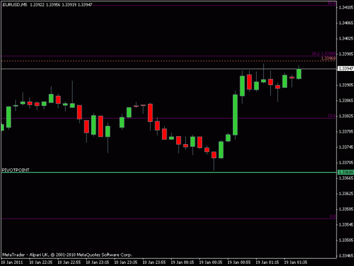Click the 38.2 1.33980 Fibonacci label
This screenshot has height=266, width=354.
tap(323, 53)
